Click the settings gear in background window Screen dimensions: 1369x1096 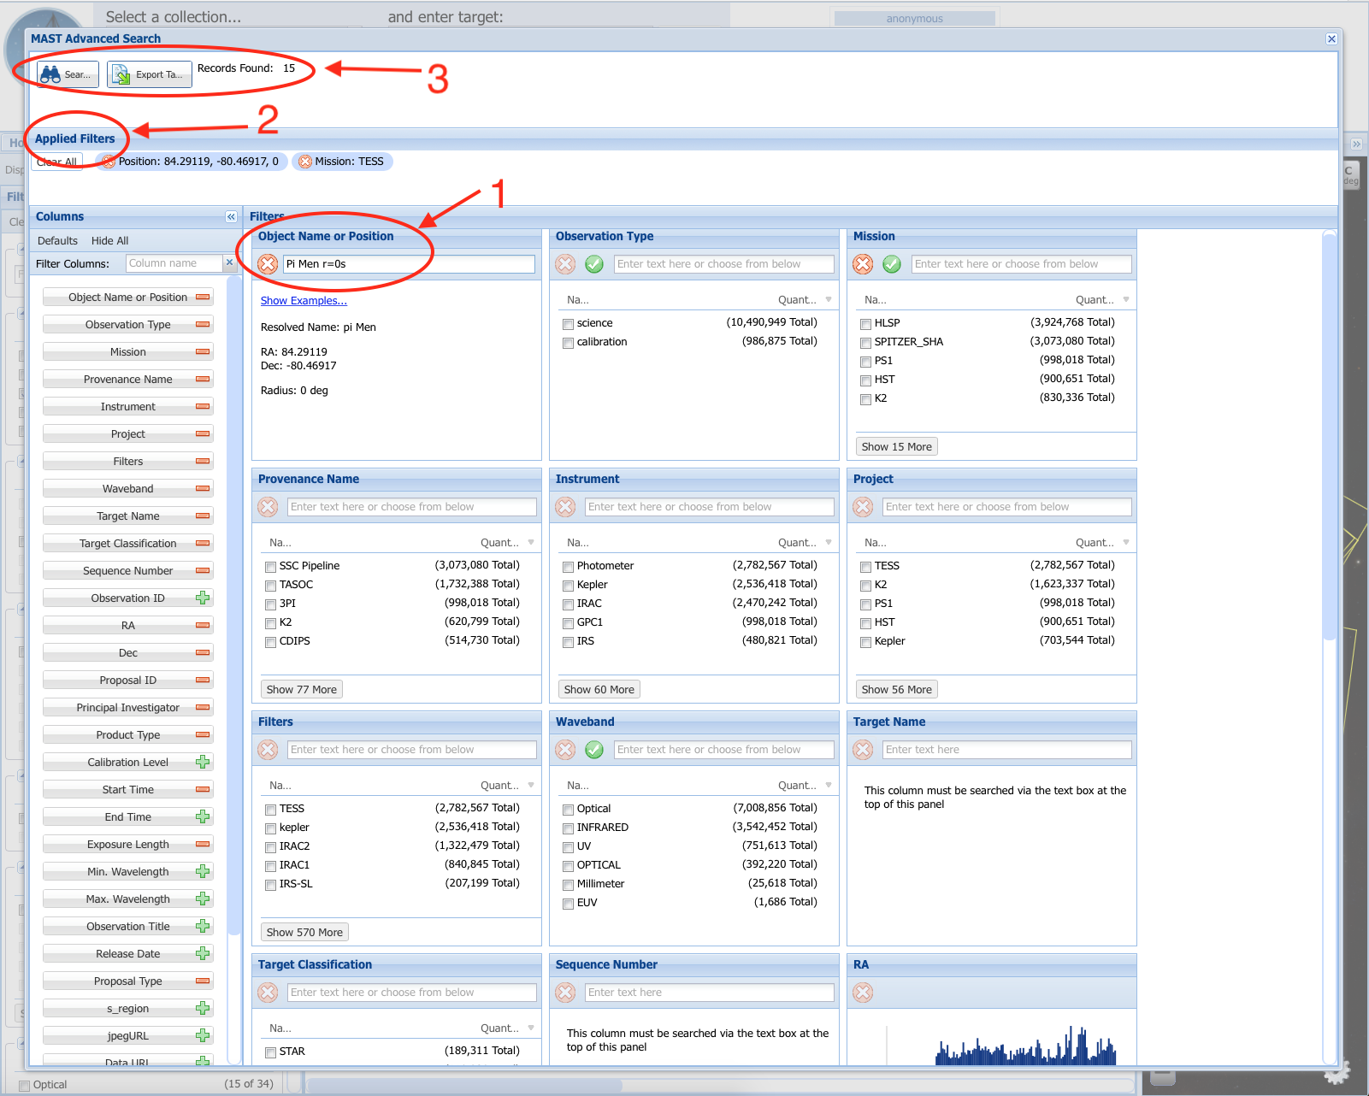pos(1337,1072)
